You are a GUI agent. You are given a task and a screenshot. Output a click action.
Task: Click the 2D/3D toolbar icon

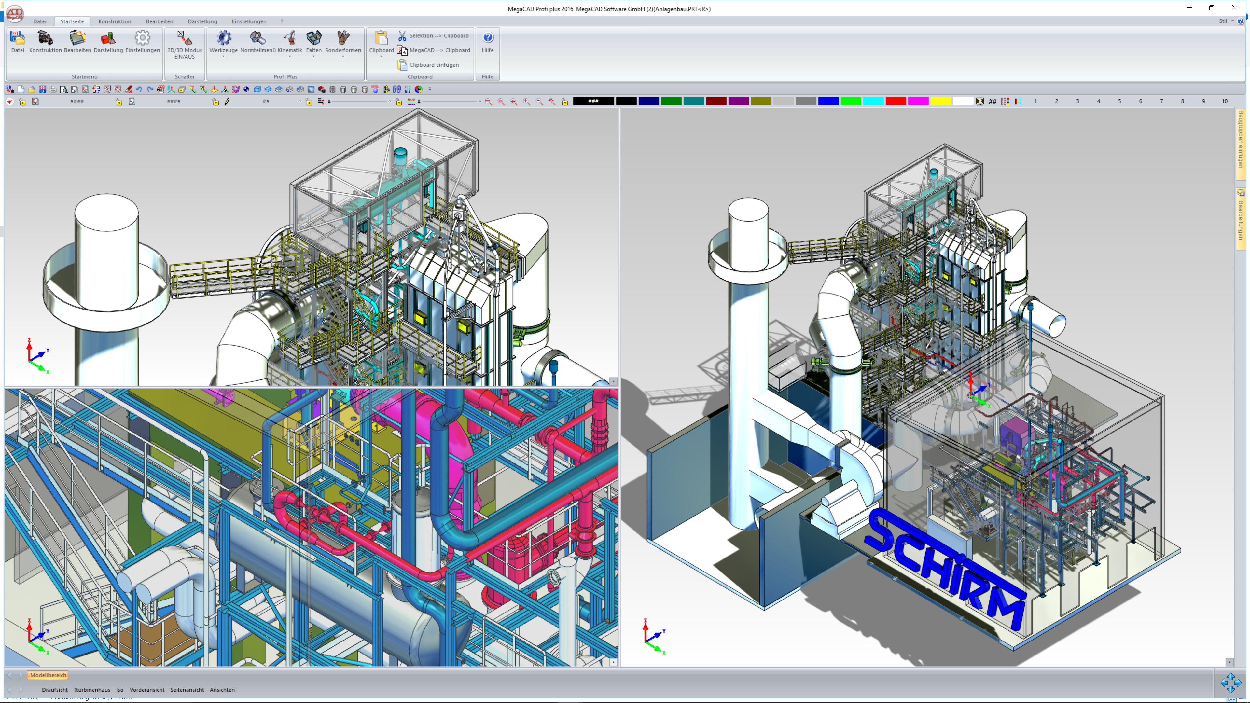[10, 89]
